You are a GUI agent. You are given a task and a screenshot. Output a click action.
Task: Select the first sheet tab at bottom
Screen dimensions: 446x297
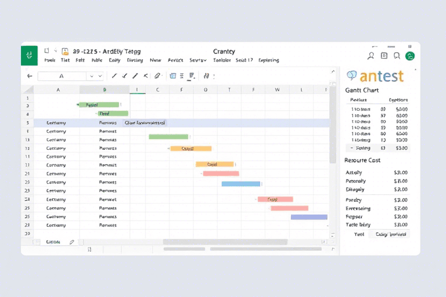(x=52, y=242)
